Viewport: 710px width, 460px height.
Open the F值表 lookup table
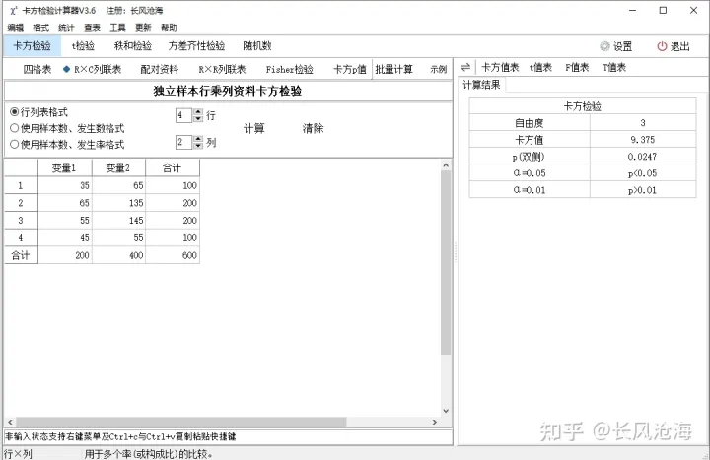point(577,68)
